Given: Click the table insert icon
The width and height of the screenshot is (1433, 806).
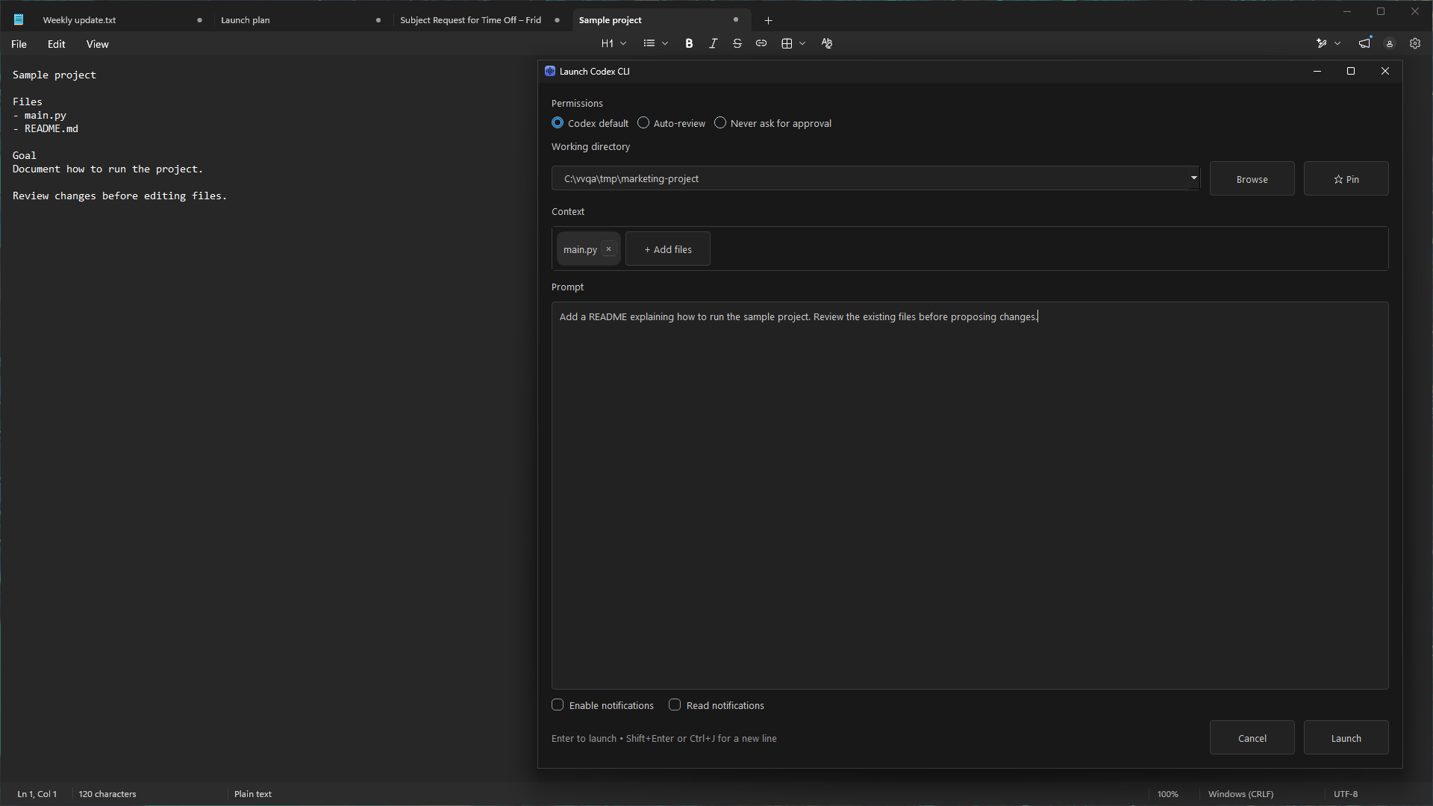Looking at the screenshot, I should (787, 44).
